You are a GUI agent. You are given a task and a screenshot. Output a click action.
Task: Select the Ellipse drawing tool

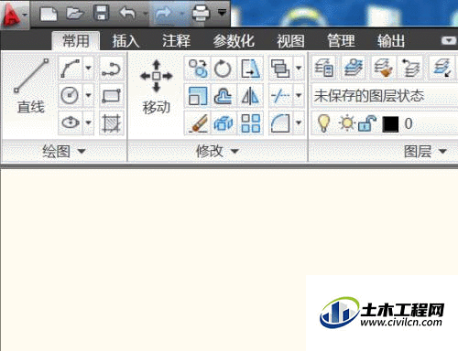[x=70, y=122]
